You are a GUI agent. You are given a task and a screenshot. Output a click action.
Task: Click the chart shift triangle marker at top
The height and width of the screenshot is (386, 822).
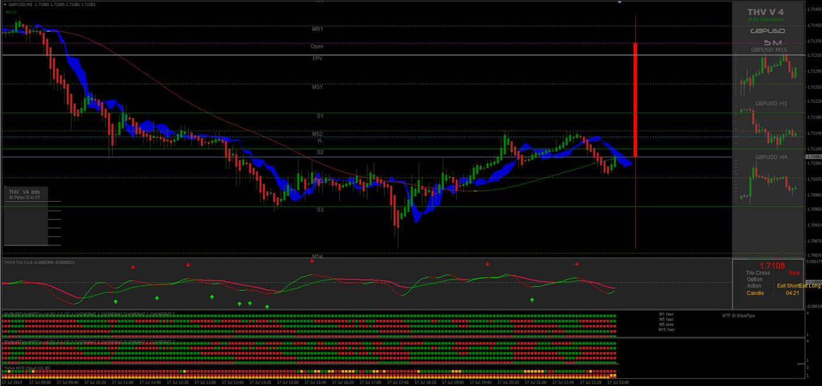[x=619, y=2]
